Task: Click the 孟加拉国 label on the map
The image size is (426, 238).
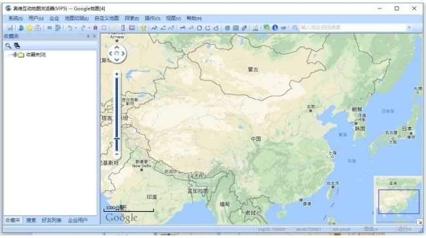Action: 198,191
